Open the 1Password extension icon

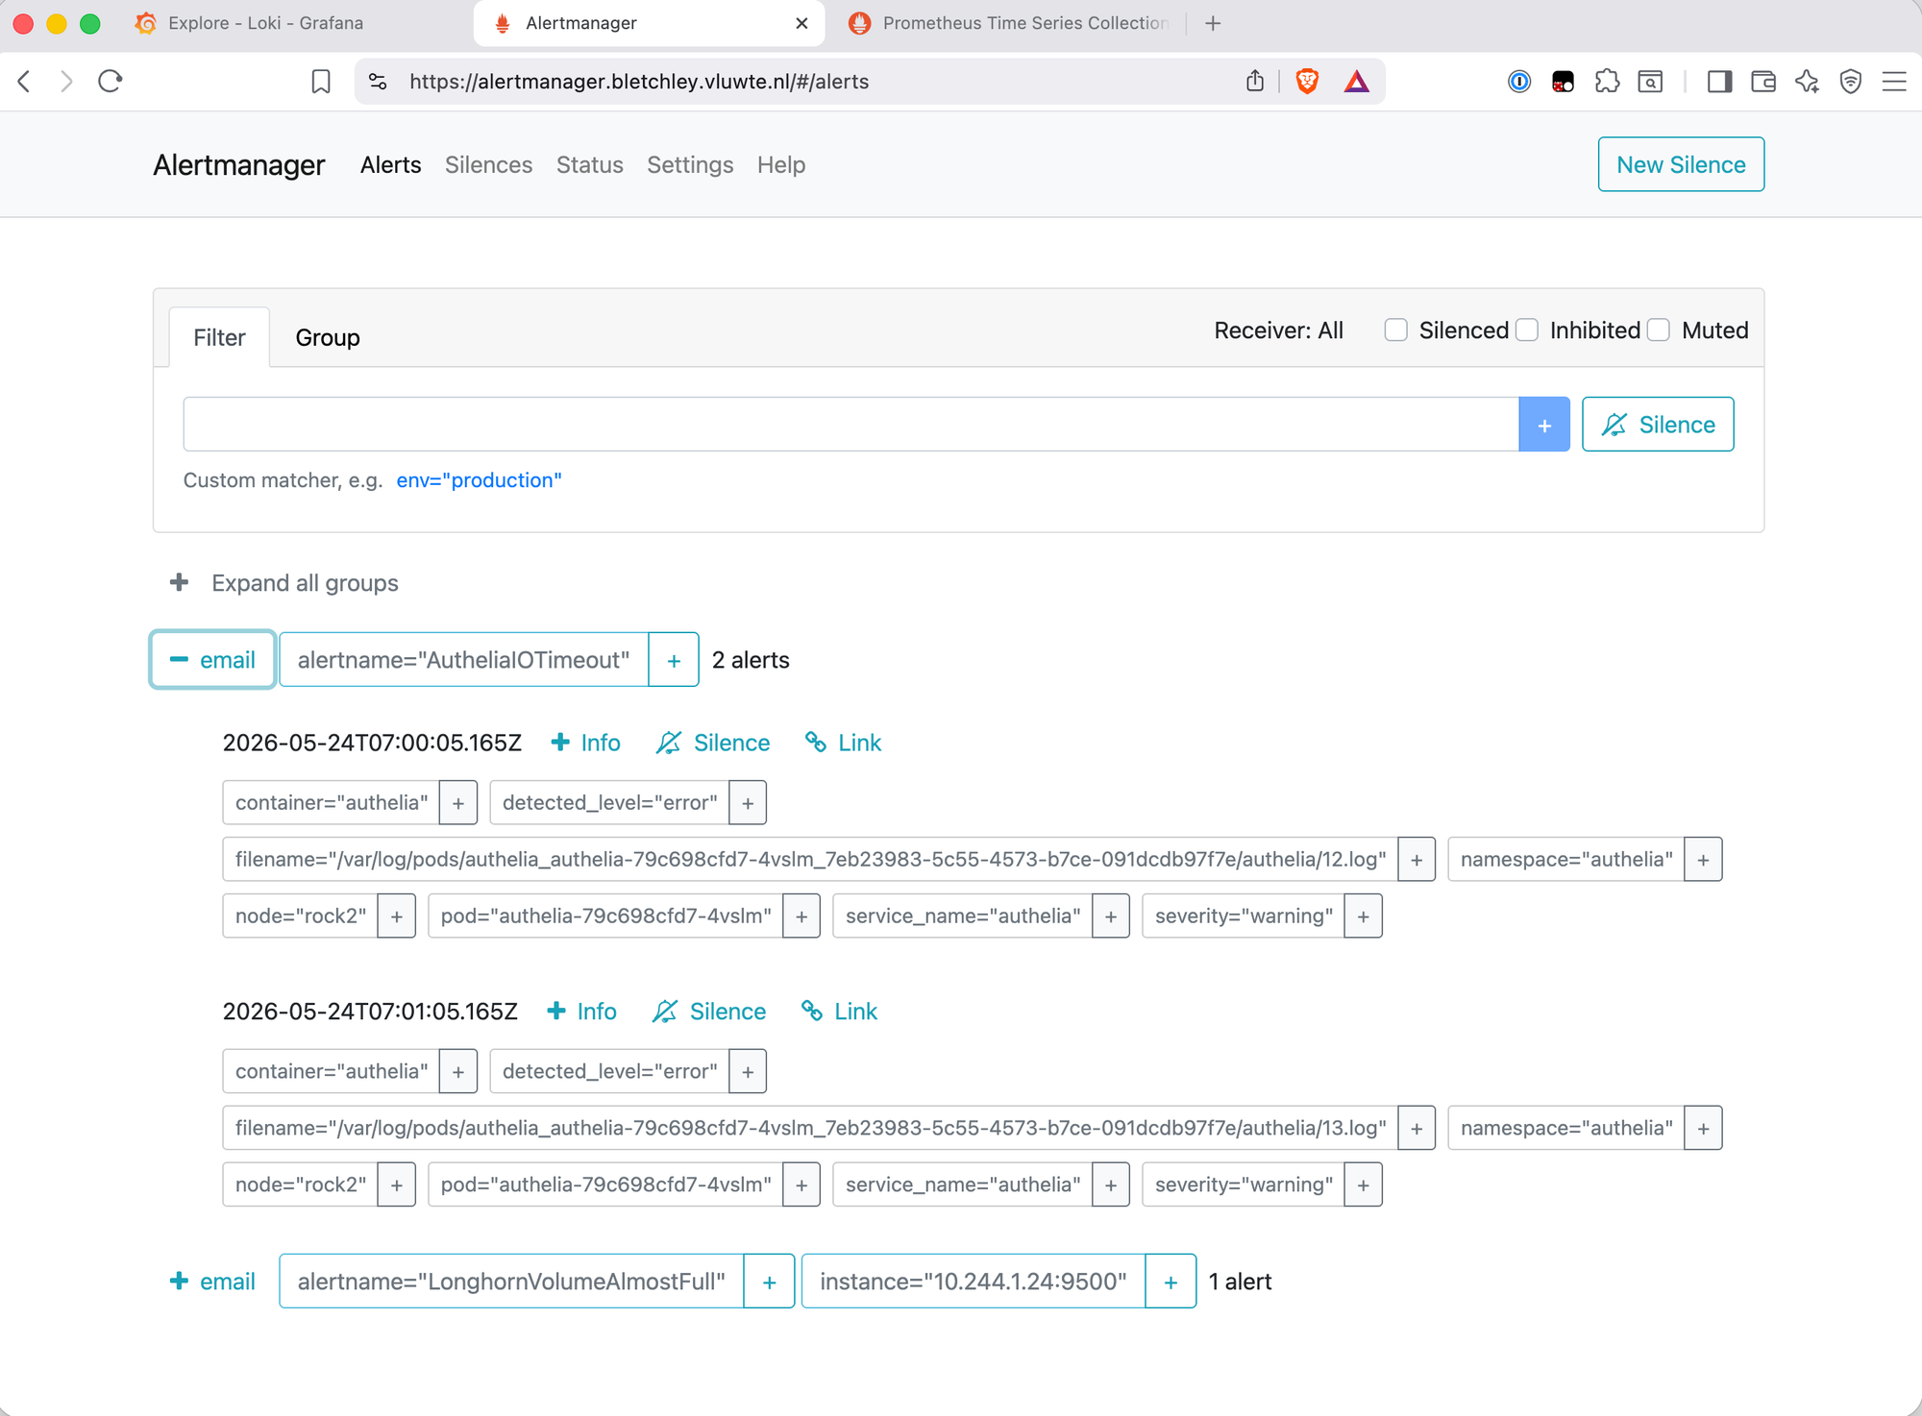(1518, 82)
